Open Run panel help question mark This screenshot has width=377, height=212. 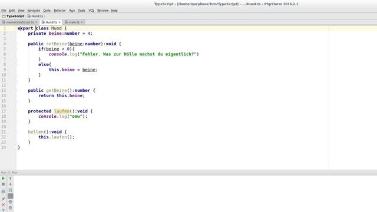(x=4, y=210)
